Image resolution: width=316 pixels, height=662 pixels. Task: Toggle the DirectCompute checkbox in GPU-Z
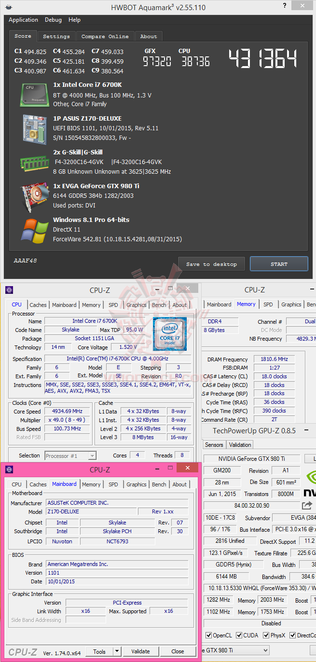point(293,635)
